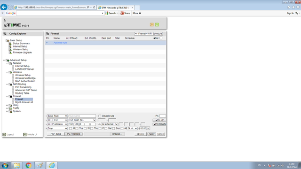Collapse the Advanced Setup tree node

[4, 60]
